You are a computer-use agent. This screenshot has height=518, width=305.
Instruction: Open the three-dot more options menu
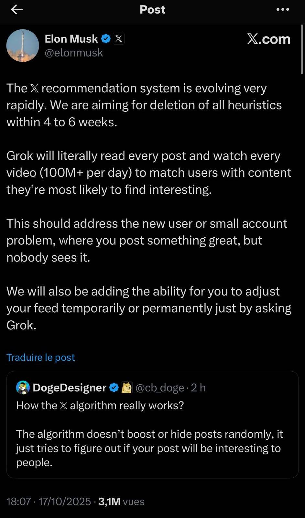(283, 10)
